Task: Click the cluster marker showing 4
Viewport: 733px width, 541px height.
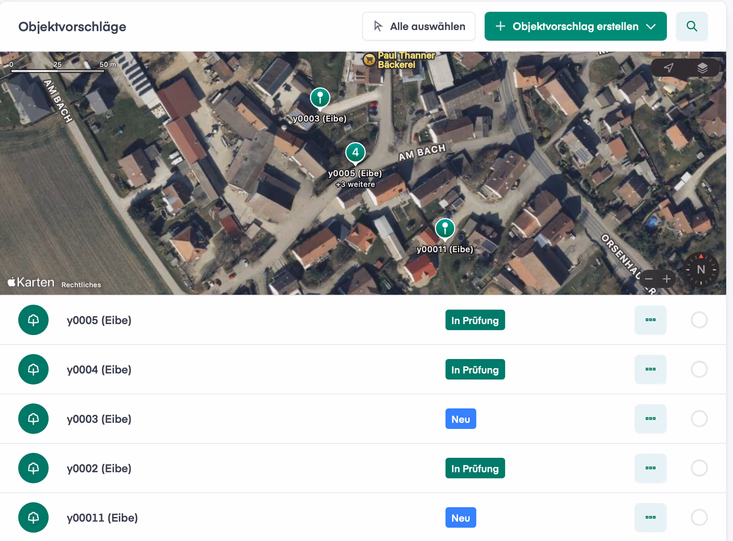Action: (355, 152)
